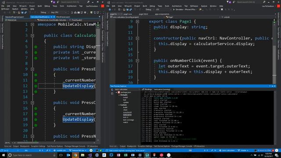Collapse PressE method at line 9 in left editor
The width and height of the screenshot is (281, 158).
32,69
